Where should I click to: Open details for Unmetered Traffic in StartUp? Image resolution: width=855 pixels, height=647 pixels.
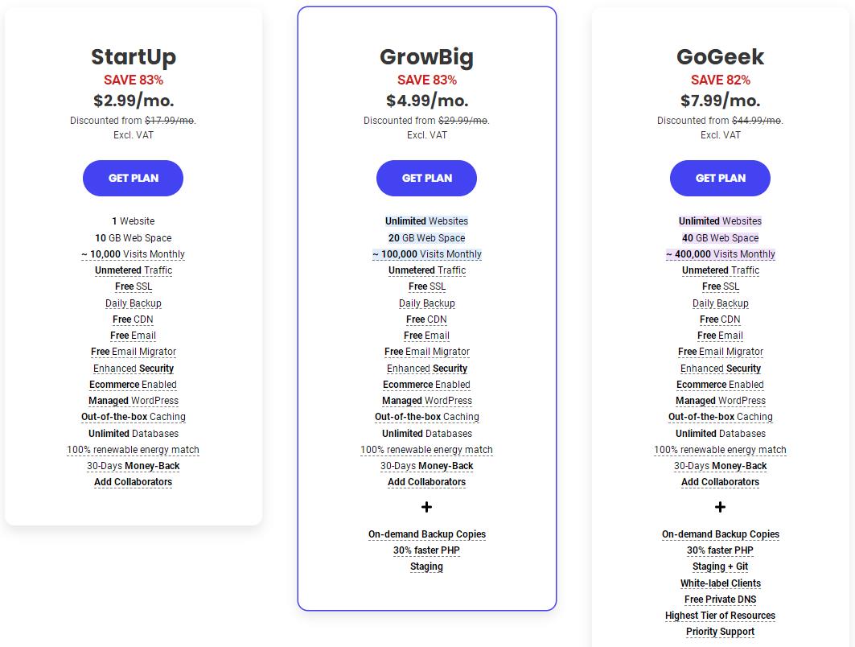(133, 270)
